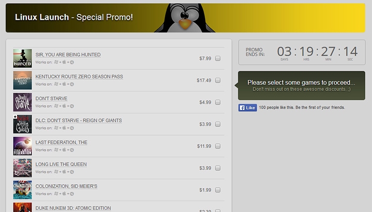The width and height of the screenshot is (372, 212).
Task: Click the Facebook Like button
Action: pos(247,108)
